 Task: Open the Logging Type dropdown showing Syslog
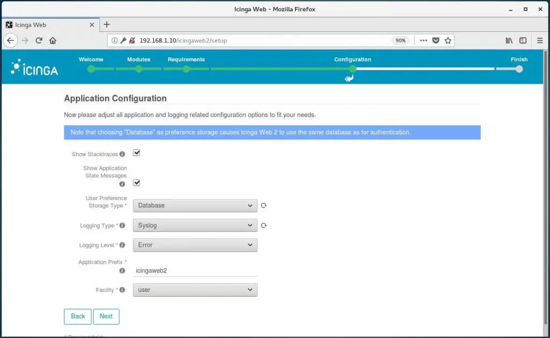point(195,225)
